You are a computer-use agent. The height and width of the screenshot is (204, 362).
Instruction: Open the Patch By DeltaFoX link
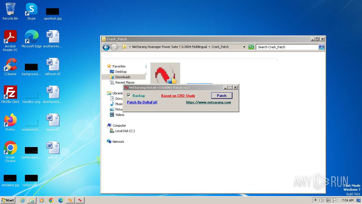point(142,102)
